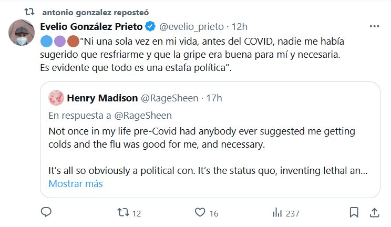Click the @RageSheen handle in quote header
This screenshot has height=227, width=391.
pos(168,98)
